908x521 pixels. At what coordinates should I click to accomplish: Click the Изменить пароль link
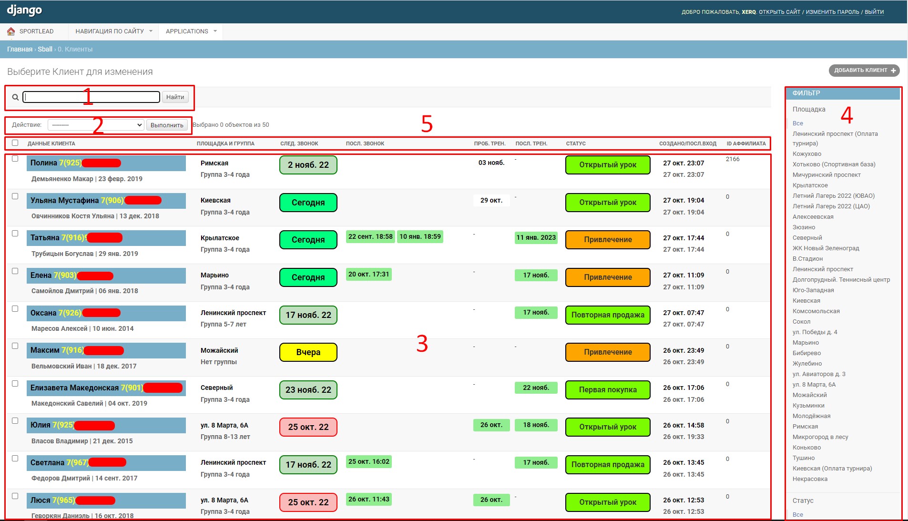[832, 12]
